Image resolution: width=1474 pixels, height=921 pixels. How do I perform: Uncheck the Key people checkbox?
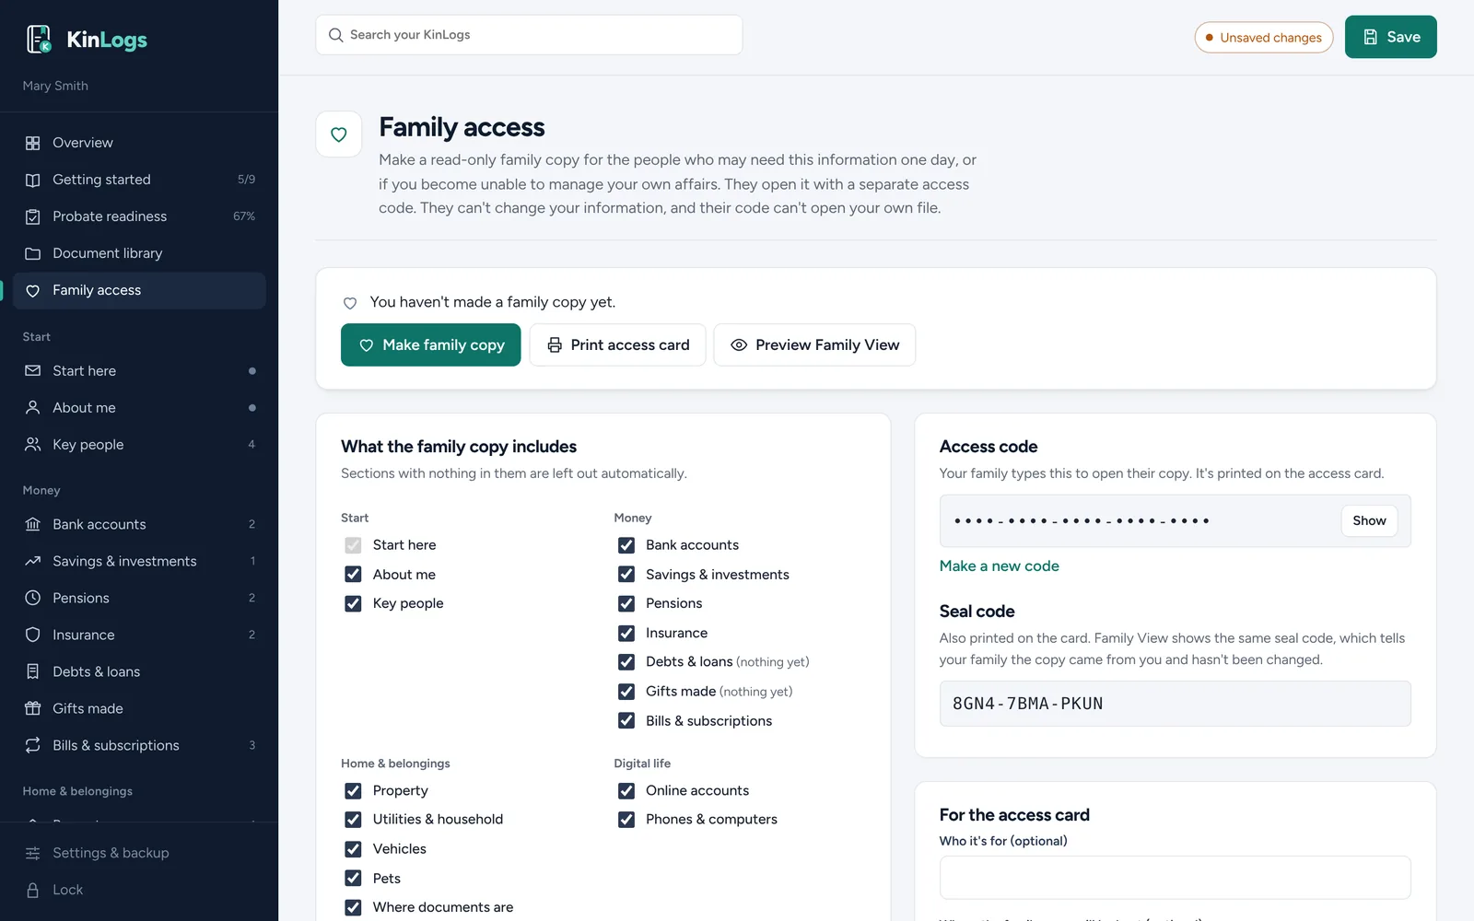[353, 604]
